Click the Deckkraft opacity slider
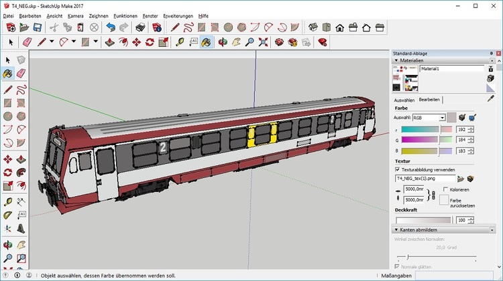Viewport: 503px width, 281px height. click(x=423, y=220)
